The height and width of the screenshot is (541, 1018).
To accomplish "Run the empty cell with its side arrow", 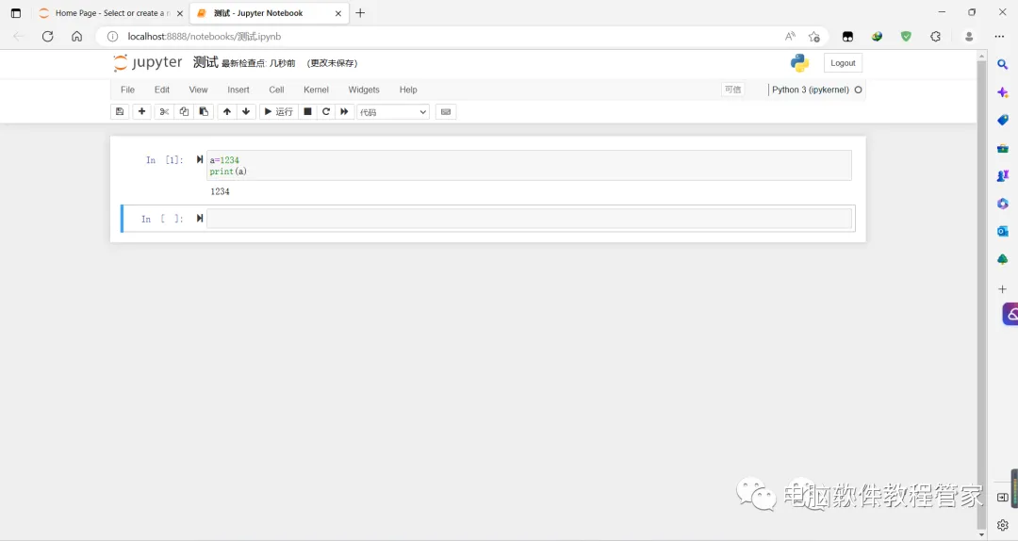I will click(199, 219).
